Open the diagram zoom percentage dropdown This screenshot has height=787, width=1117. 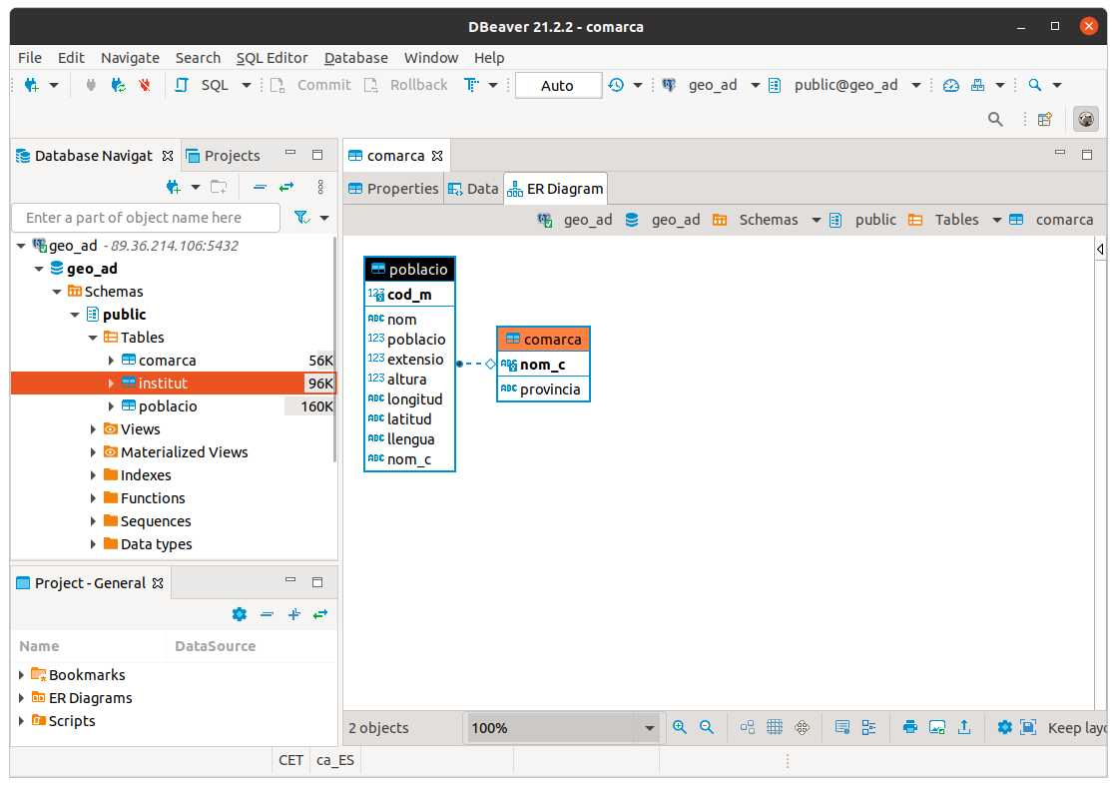(x=650, y=728)
